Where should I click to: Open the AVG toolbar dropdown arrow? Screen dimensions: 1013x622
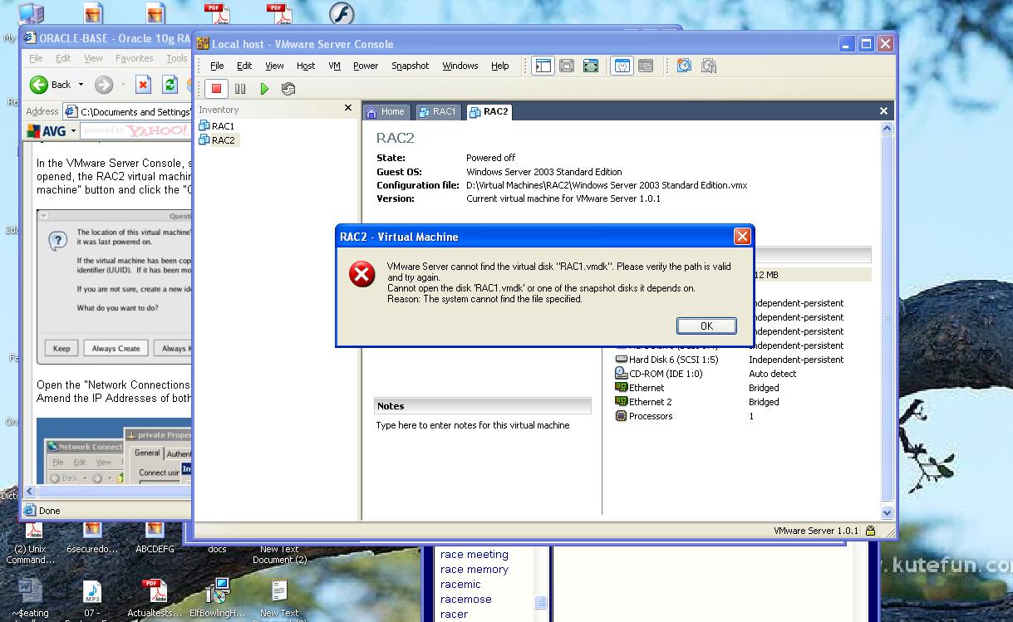(x=73, y=131)
